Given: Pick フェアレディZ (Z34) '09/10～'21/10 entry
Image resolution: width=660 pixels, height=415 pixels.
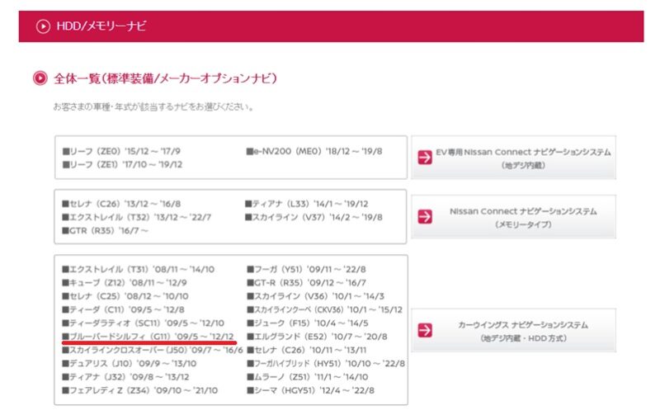Looking at the screenshot, I should pos(140,390).
